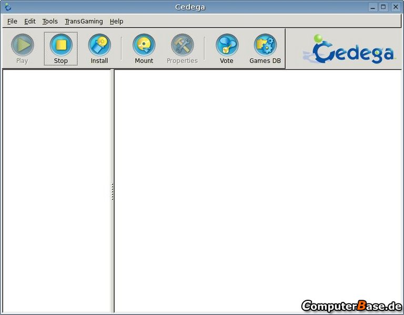This screenshot has width=404, height=315.
Task: Open the Properties tools icon
Action: tap(183, 45)
